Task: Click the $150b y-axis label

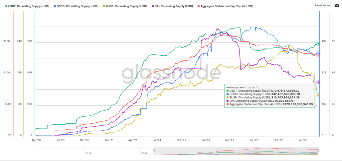Action: coord(7,41)
